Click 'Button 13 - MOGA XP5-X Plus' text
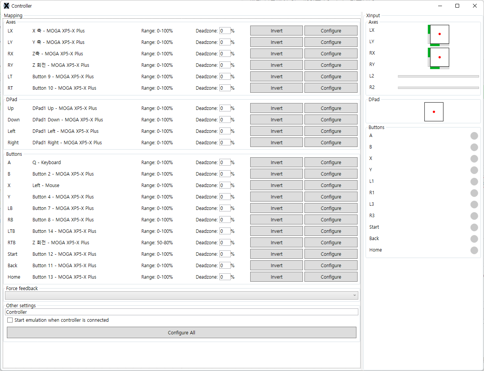 [64, 277]
